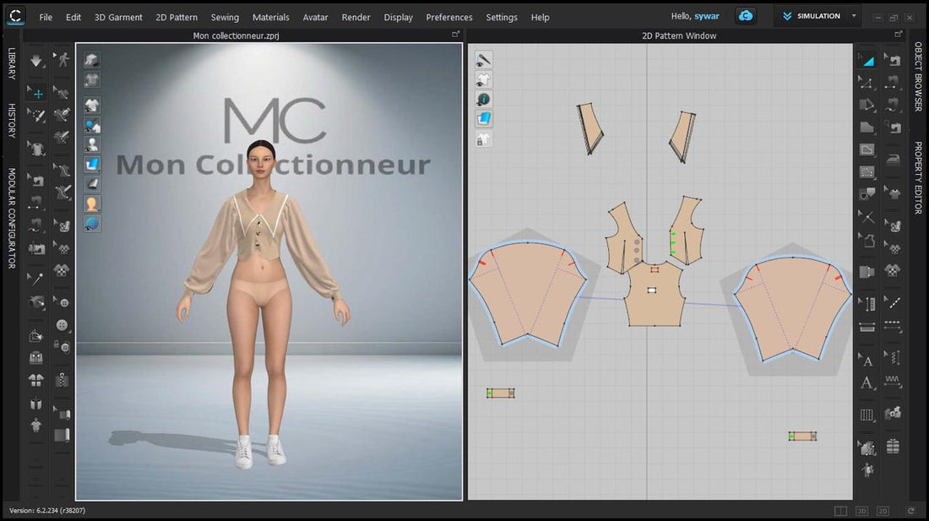The height and width of the screenshot is (521, 929).
Task: Click the SIMULATION mode button
Action: [811, 16]
